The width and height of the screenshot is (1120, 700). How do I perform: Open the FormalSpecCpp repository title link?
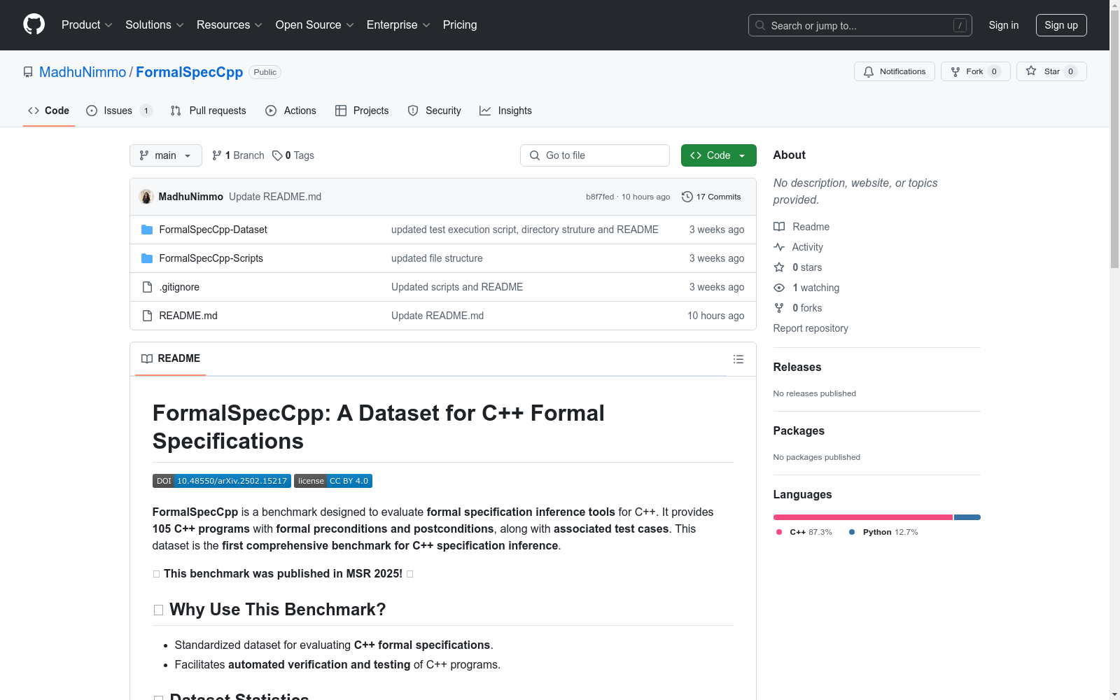pos(189,72)
